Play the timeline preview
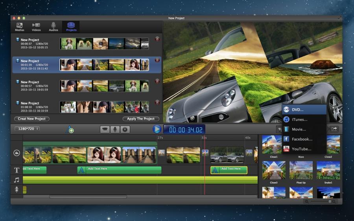 157,129
